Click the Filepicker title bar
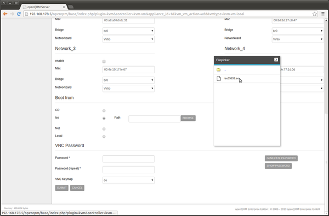This screenshot has height=216, width=329. [247, 60]
